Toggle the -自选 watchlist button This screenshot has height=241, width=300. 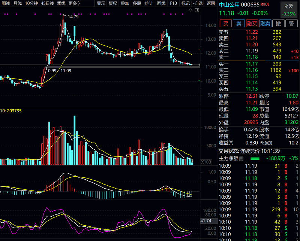[x=198, y=3]
